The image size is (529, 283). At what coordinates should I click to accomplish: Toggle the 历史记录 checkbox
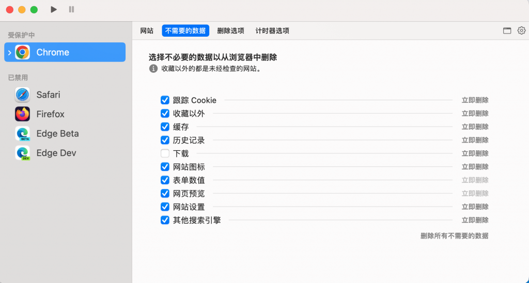[x=165, y=140]
